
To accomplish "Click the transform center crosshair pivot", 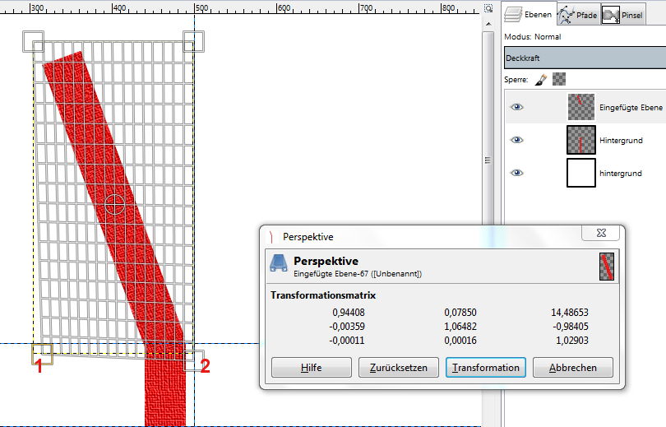I will [114, 204].
